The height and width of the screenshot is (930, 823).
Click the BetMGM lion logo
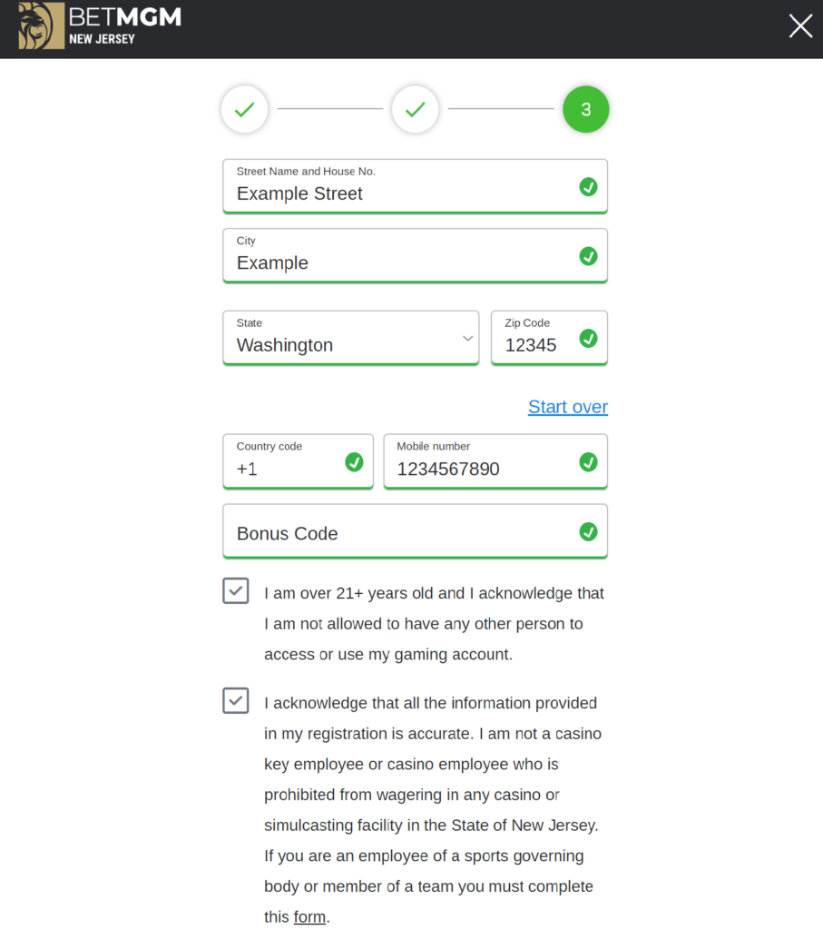point(42,25)
